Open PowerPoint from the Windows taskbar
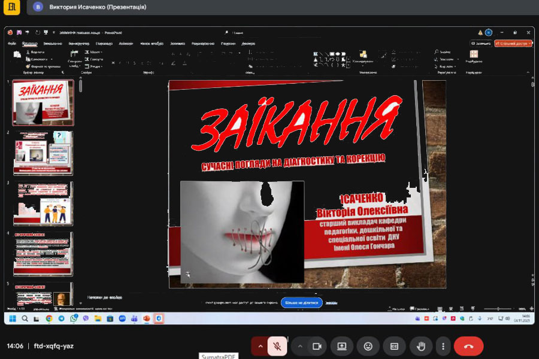This screenshot has width=539, height=359. (146, 318)
